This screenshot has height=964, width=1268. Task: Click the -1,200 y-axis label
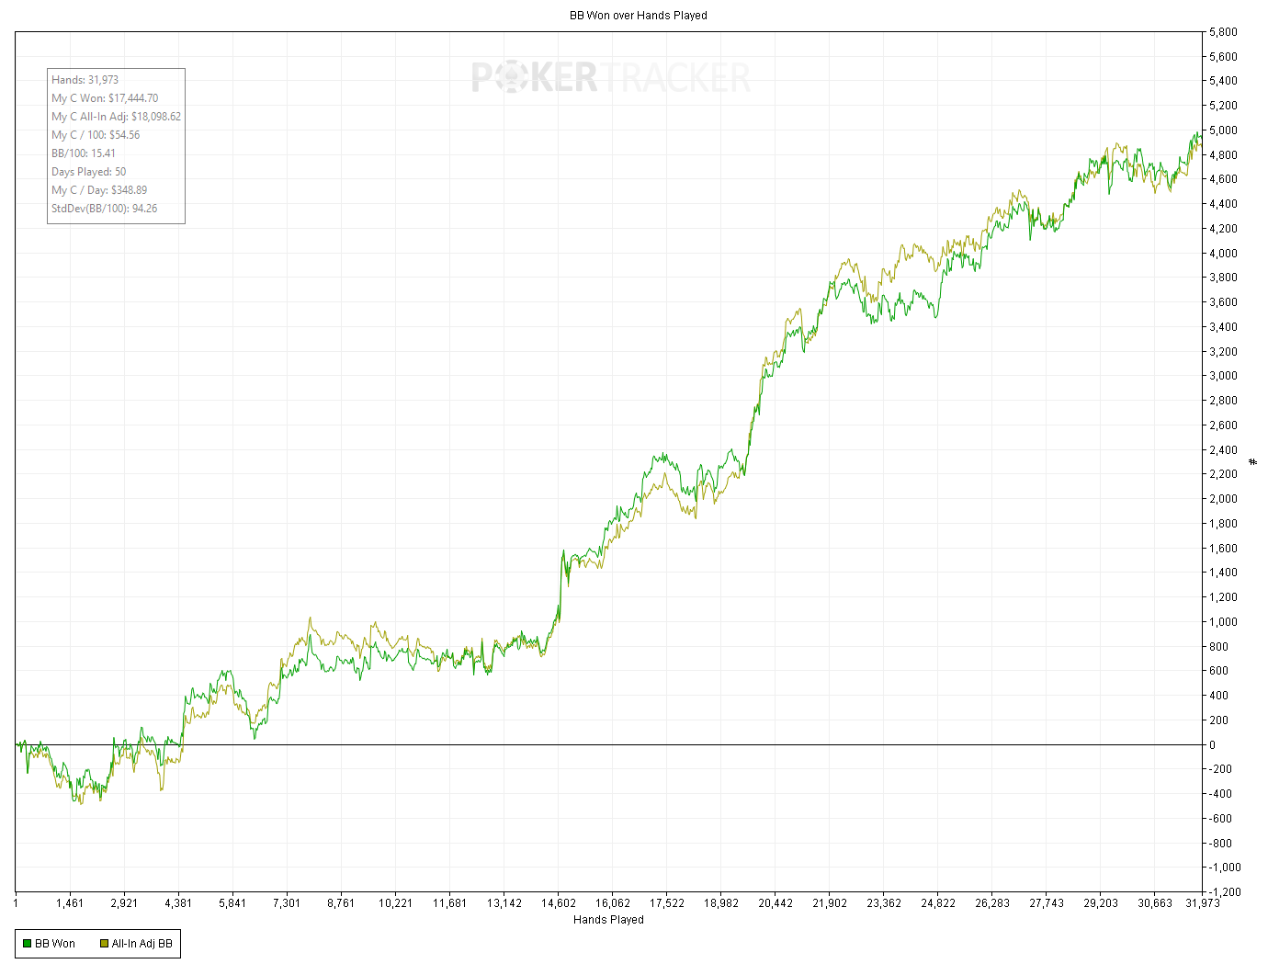click(1225, 892)
